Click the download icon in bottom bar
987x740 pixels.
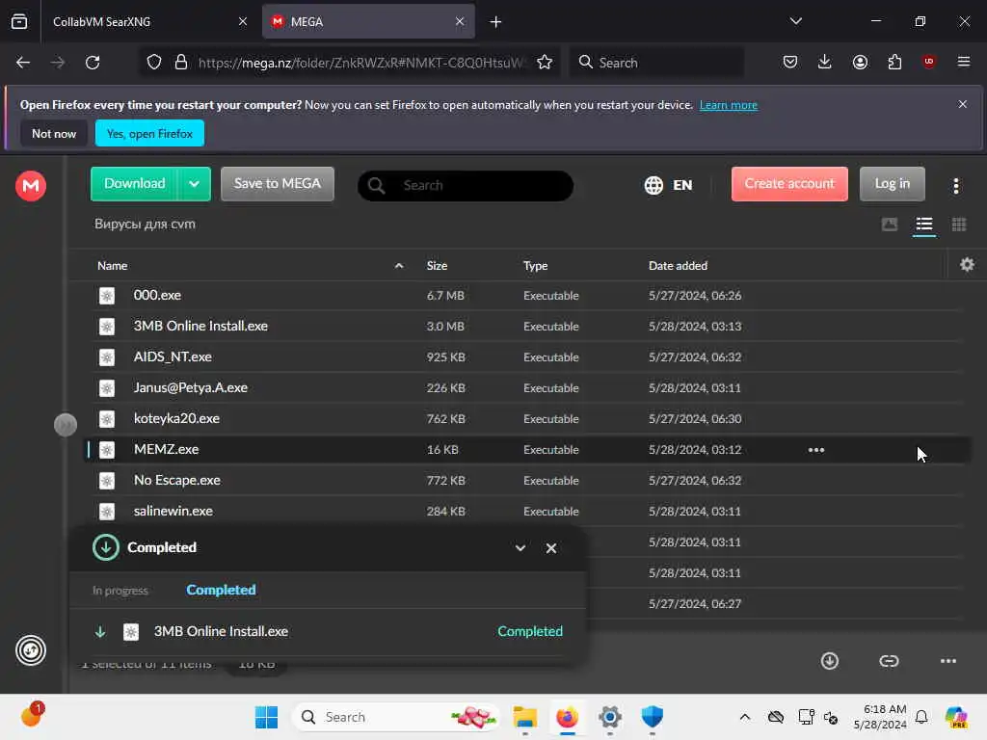(x=829, y=661)
